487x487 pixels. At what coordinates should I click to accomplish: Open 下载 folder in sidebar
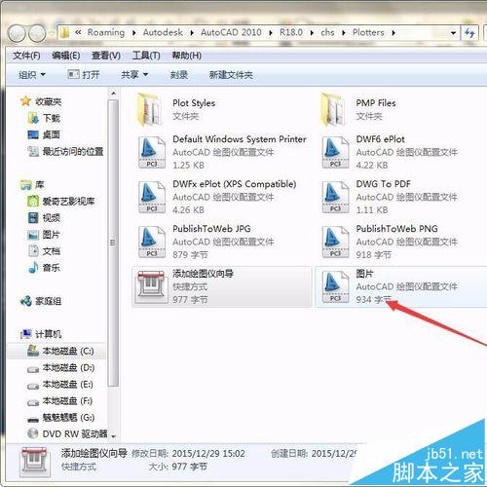point(45,118)
